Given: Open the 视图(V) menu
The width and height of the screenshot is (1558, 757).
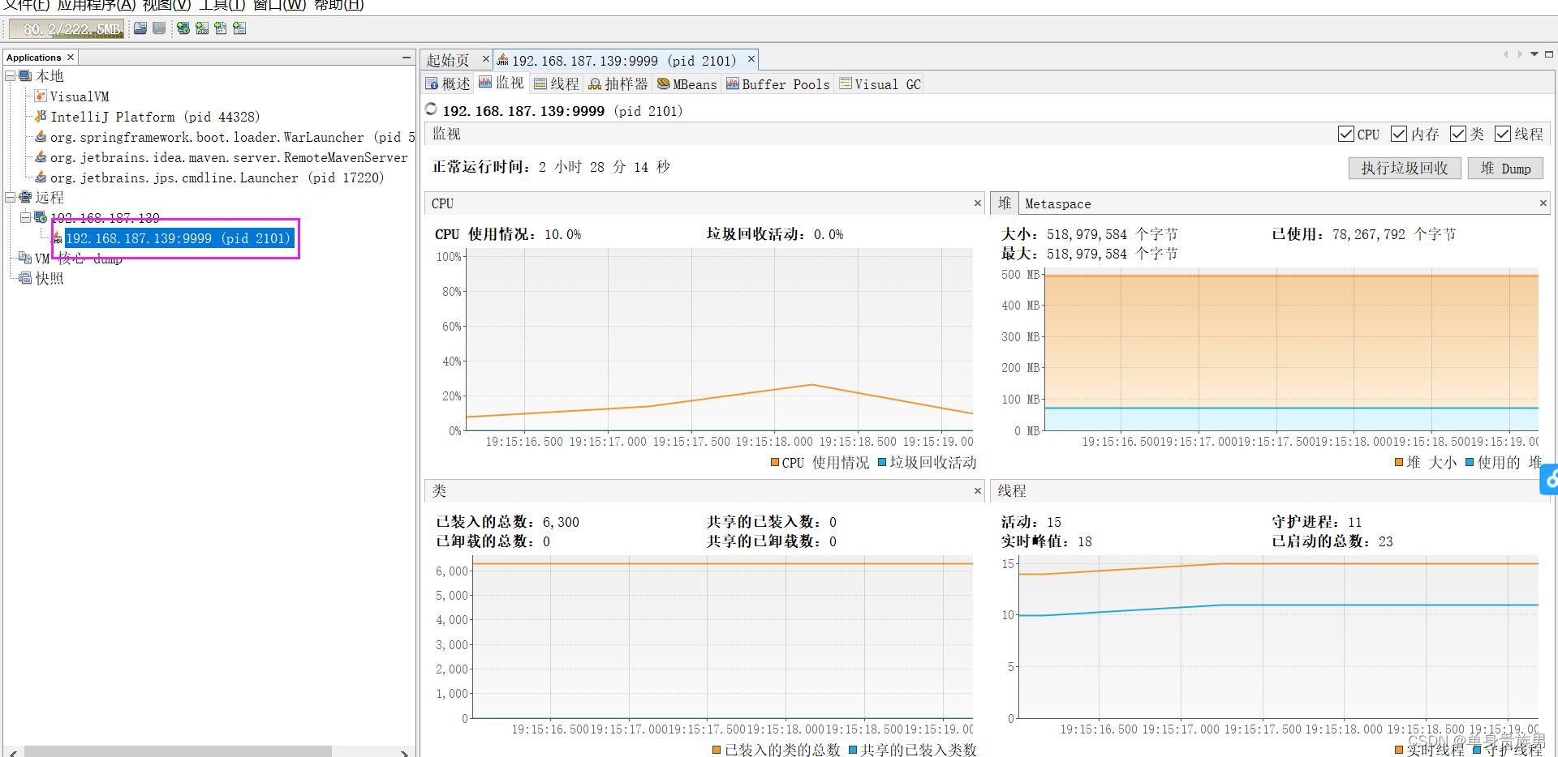Looking at the screenshot, I should (x=166, y=5).
